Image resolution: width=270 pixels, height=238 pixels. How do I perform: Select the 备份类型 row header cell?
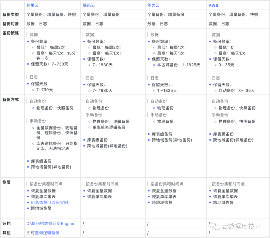click(10, 14)
